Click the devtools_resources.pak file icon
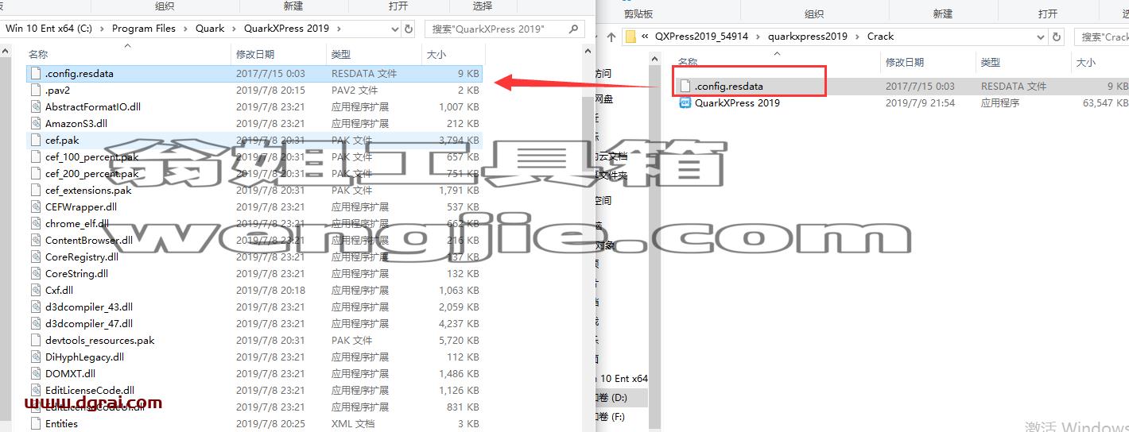This screenshot has width=1129, height=432. point(36,340)
